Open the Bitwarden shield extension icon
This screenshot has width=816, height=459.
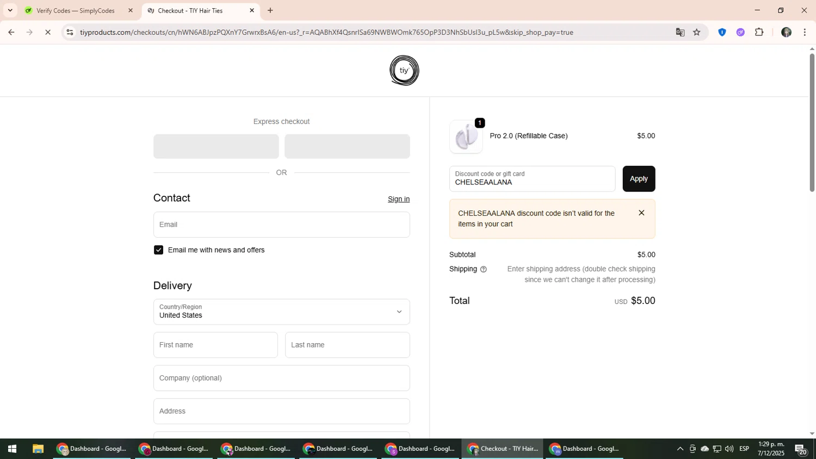[x=722, y=32]
